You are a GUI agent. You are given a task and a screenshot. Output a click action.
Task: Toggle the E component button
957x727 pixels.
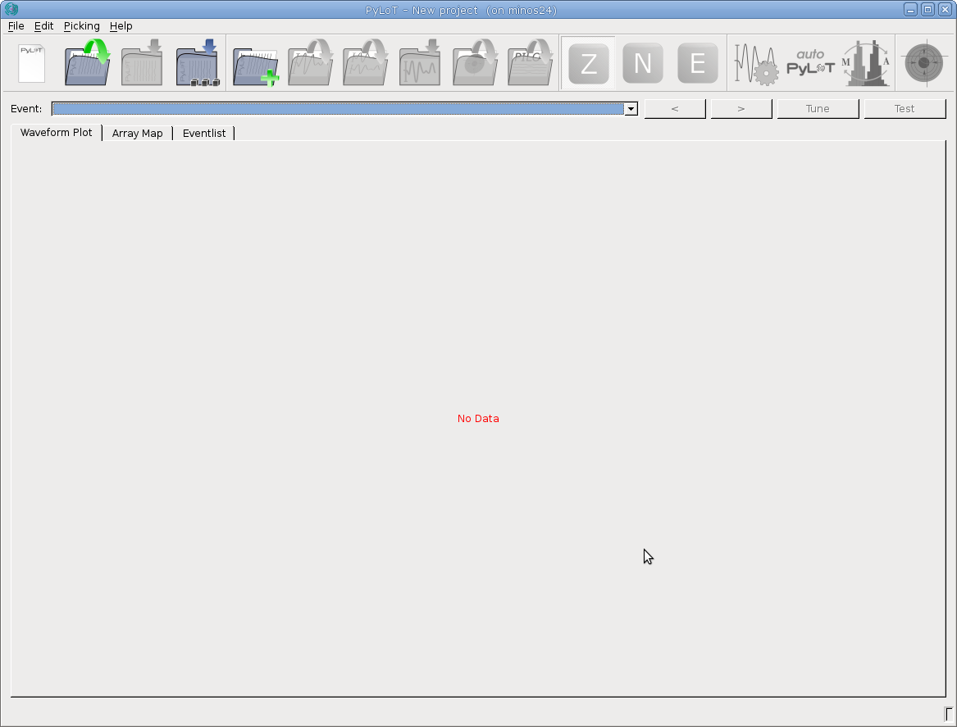tap(697, 64)
